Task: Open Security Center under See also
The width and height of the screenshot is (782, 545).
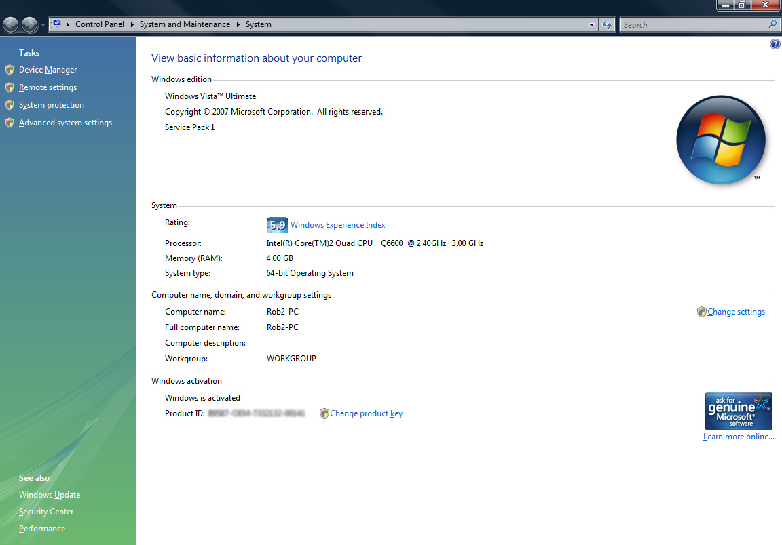Action: click(46, 512)
